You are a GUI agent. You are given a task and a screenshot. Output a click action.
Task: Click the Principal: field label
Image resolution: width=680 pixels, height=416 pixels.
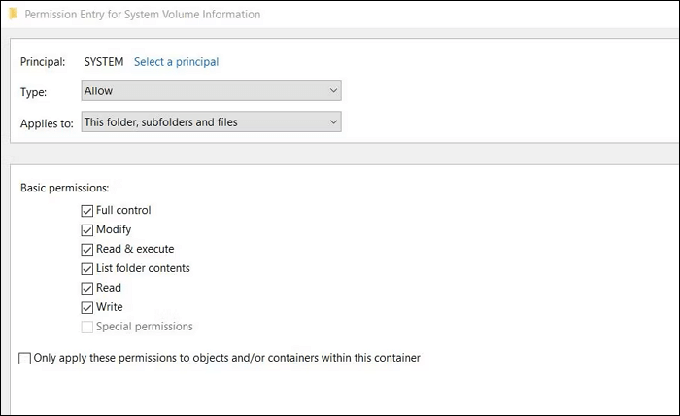pos(43,62)
